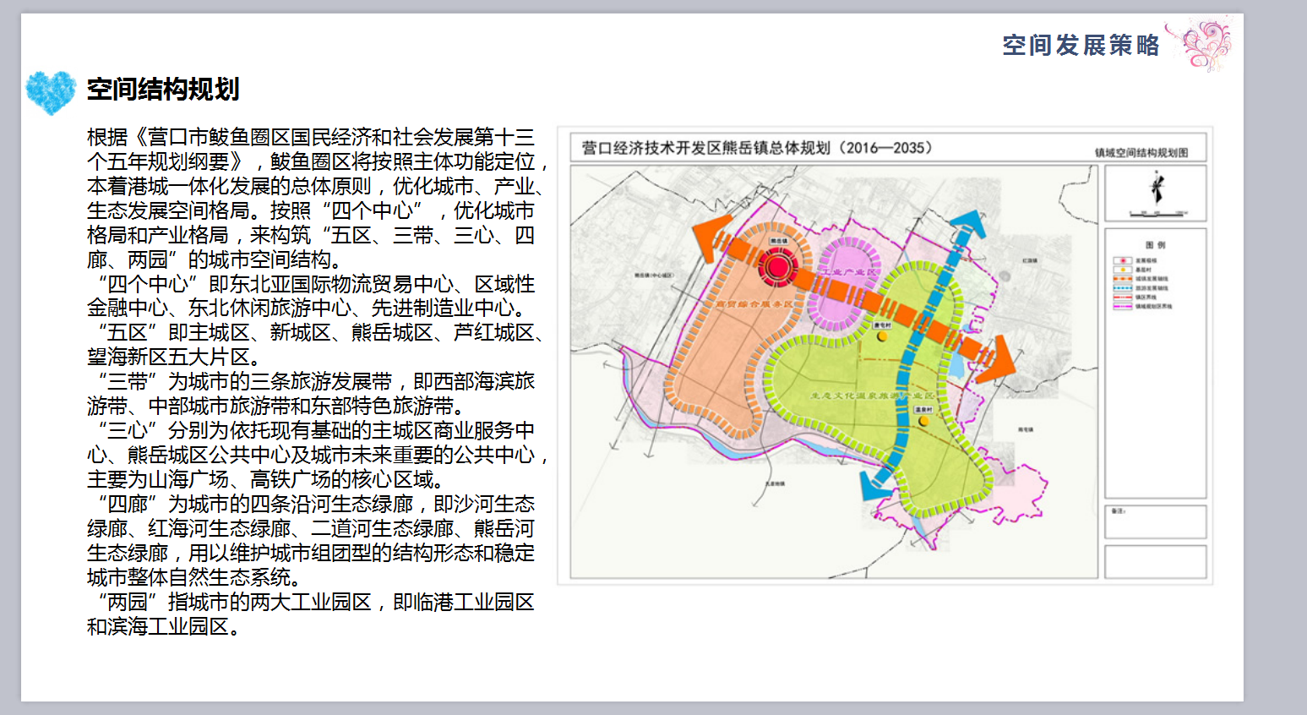
Task: Click the 温泉村 yellow dot marker
Action: point(923,421)
